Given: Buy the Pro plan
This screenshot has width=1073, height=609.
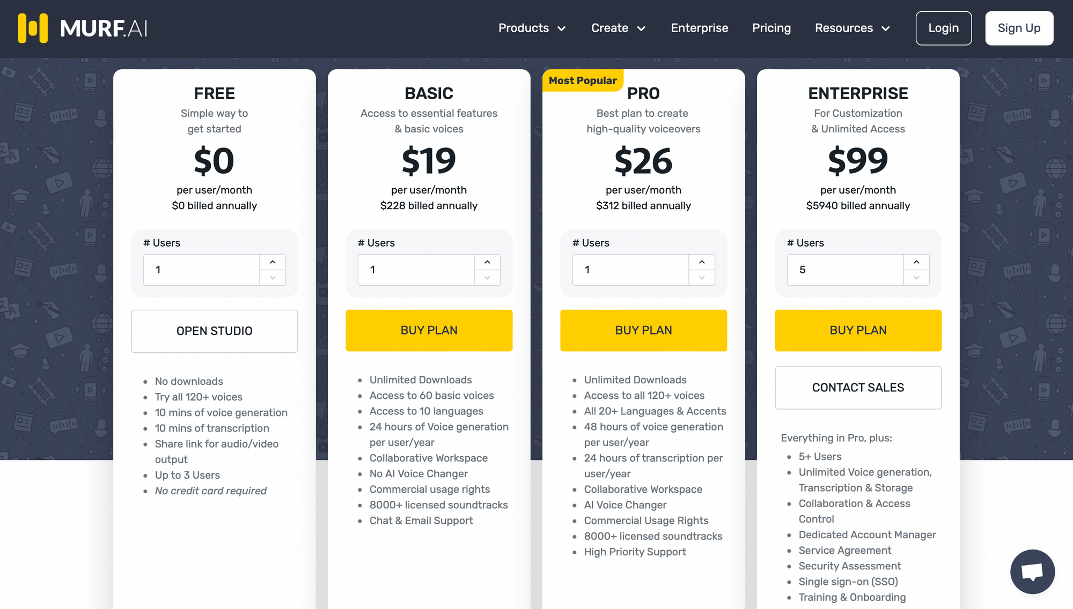Looking at the screenshot, I should pos(644,330).
